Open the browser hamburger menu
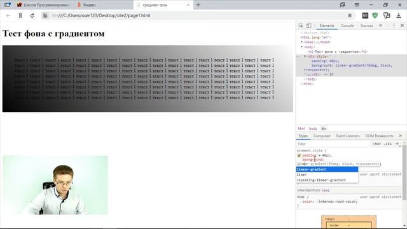This screenshot has height=229, width=407. point(357,4)
